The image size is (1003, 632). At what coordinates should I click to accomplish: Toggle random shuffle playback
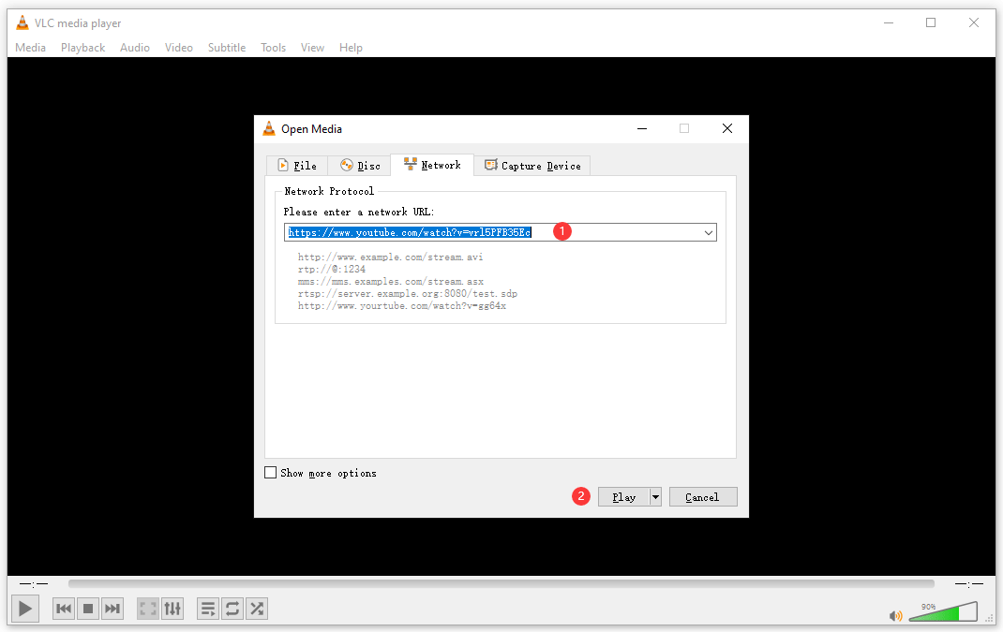(257, 609)
